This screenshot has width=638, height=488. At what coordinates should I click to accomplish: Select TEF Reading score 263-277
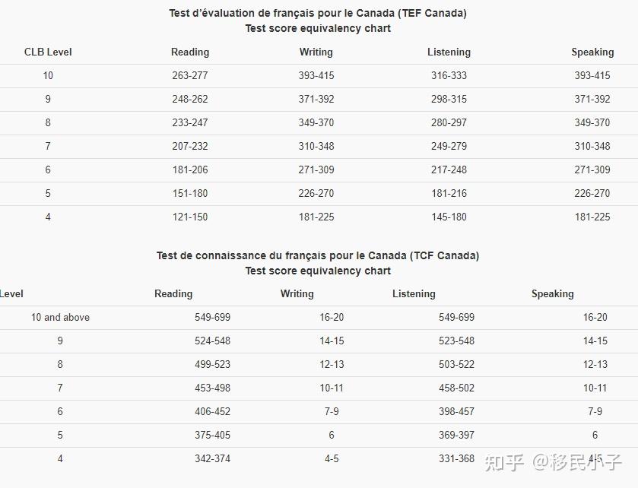click(x=190, y=76)
